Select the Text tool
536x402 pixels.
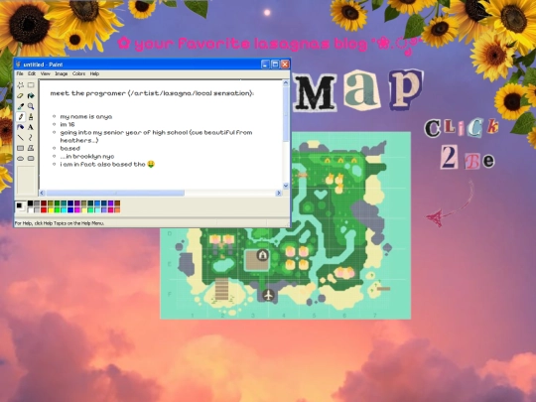(x=31, y=127)
